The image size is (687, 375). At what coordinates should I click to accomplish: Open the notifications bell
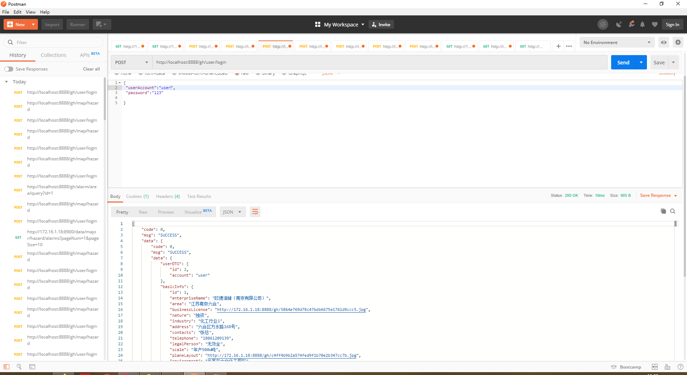click(x=643, y=24)
